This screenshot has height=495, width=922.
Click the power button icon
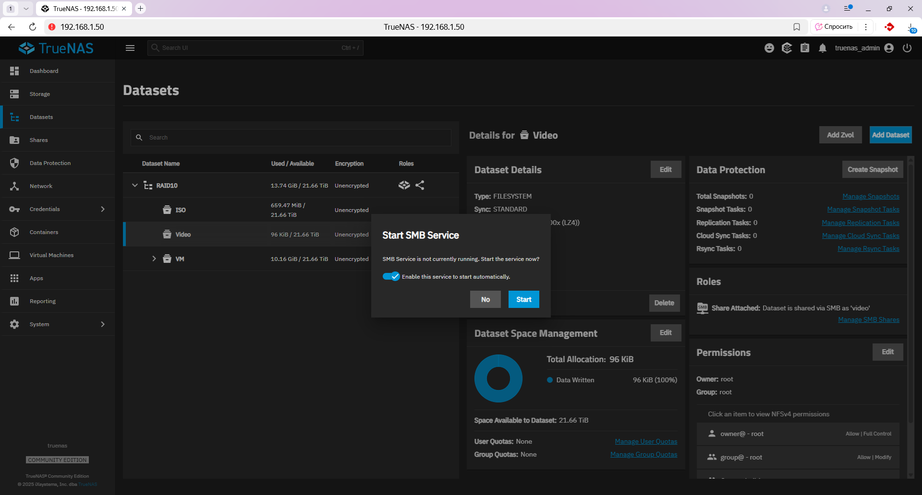907,48
